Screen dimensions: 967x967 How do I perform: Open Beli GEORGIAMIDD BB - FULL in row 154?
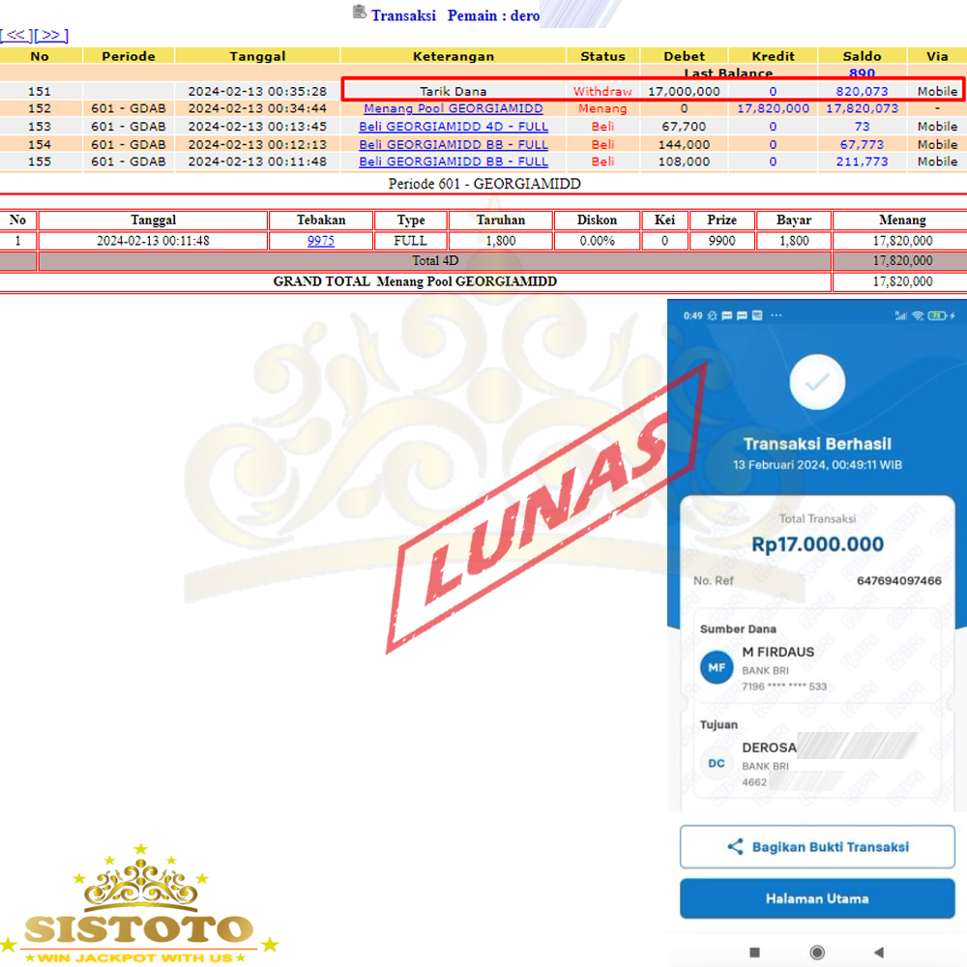click(x=453, y=144)
